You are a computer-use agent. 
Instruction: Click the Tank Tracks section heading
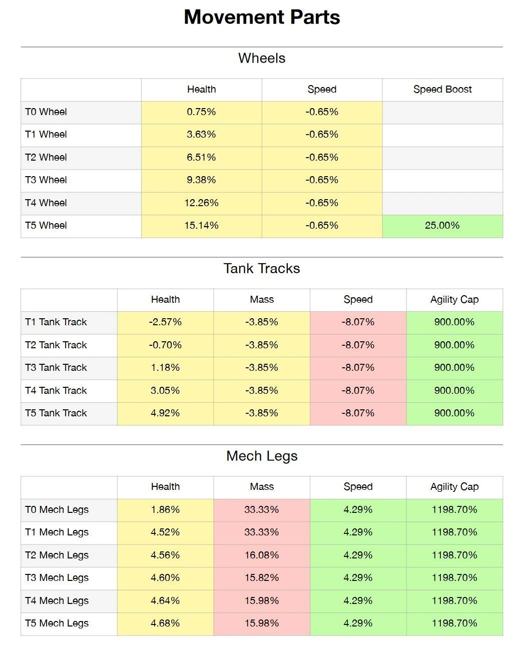click(x=262, y=269)
